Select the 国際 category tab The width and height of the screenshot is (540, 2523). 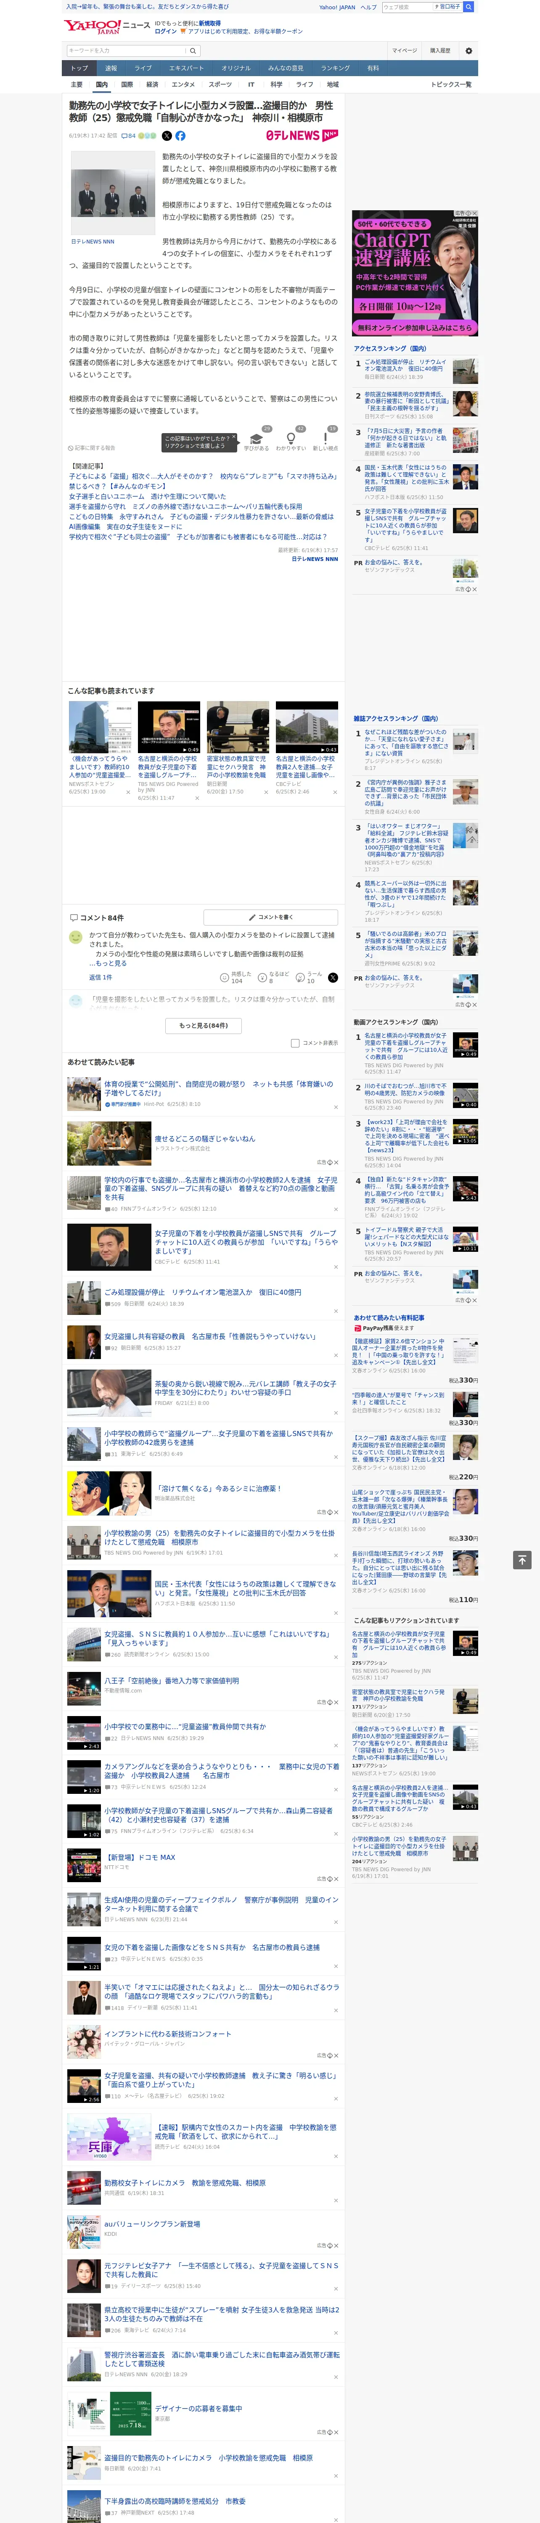127,85
